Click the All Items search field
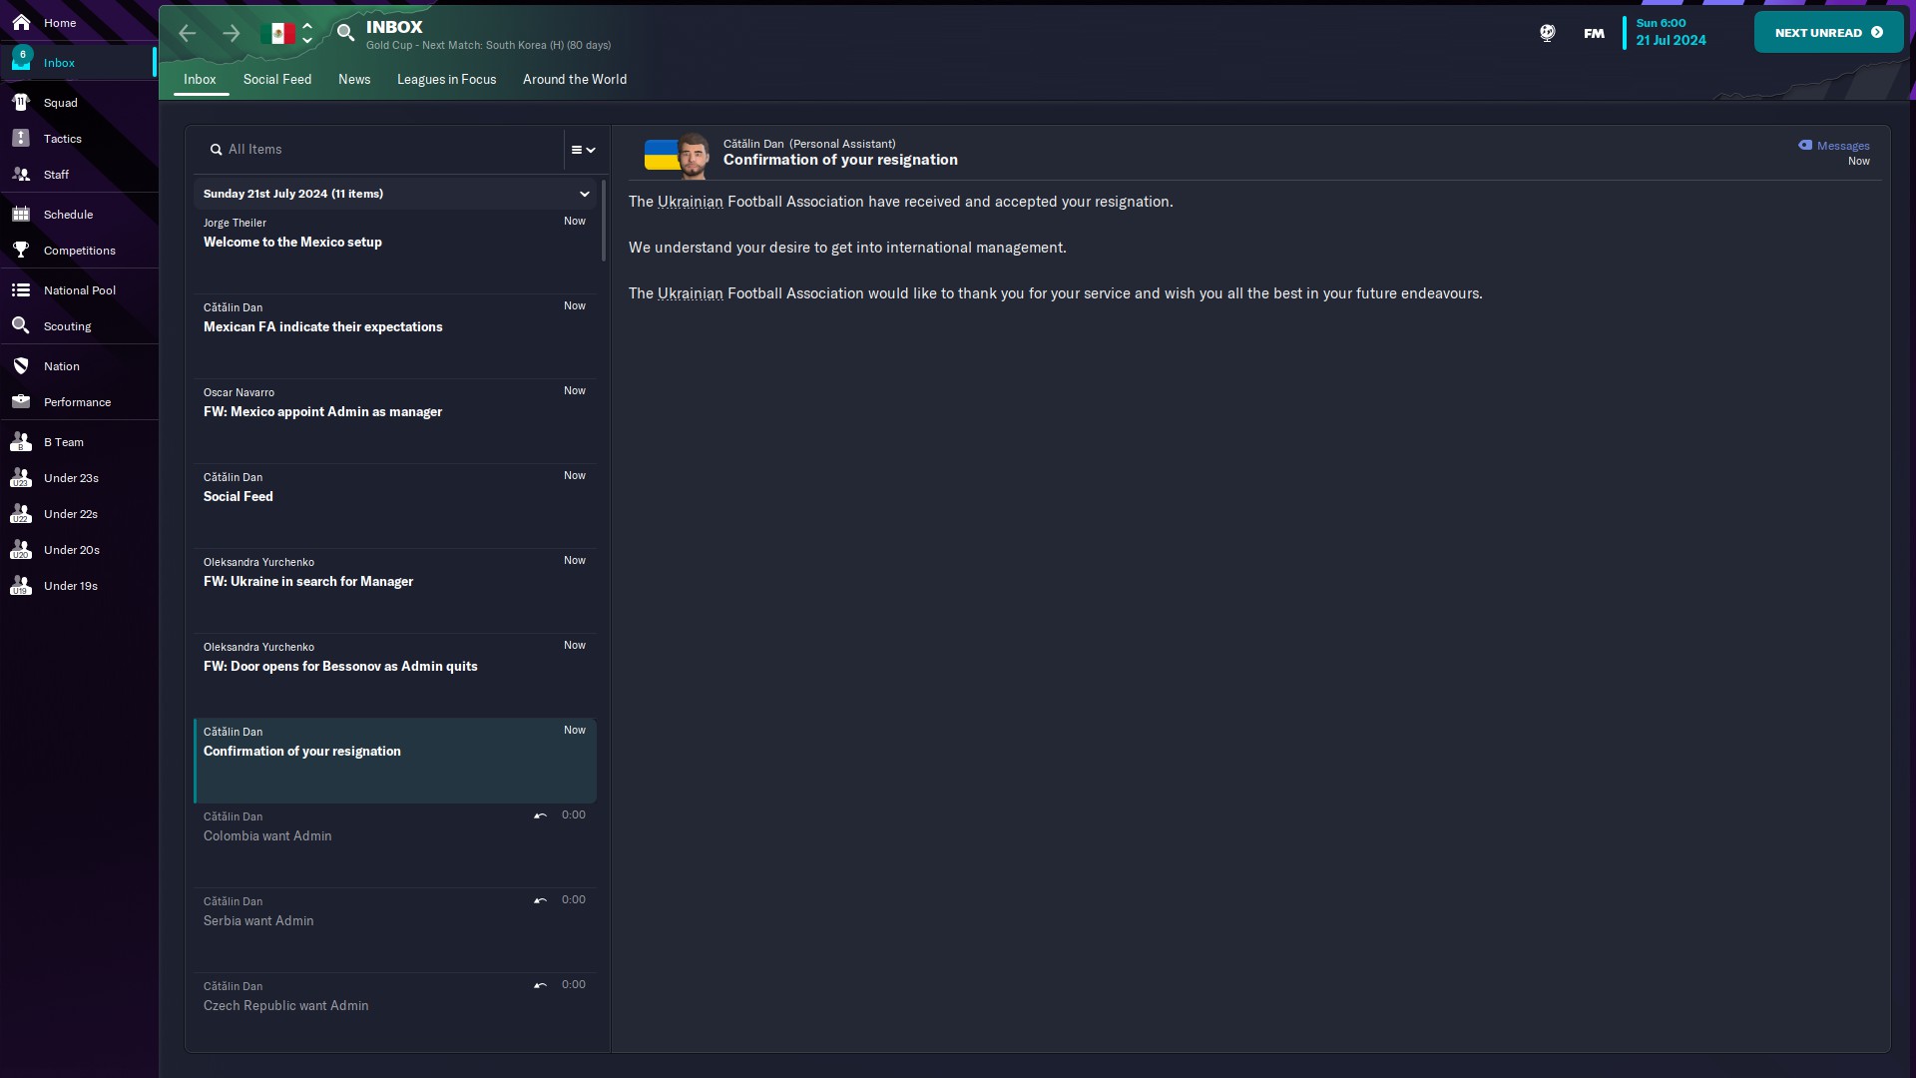Screen dimensions: 1916x1078 point(379,150)
